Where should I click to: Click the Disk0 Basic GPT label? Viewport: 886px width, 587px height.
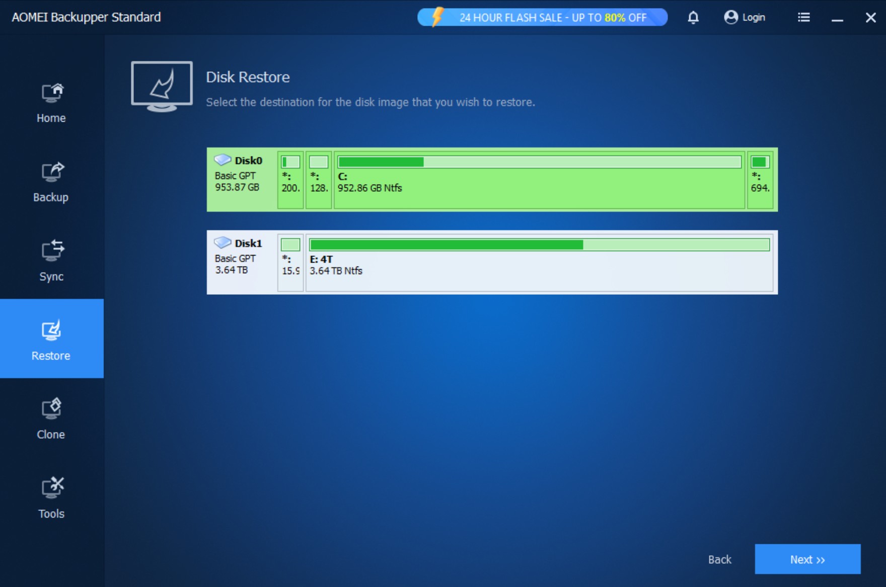coord(235,176)
